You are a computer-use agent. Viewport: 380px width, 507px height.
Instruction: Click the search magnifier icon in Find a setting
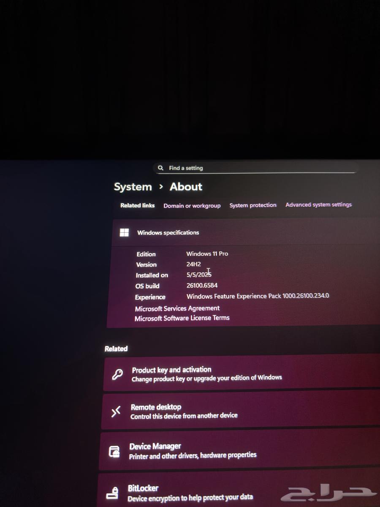point(160,168)
